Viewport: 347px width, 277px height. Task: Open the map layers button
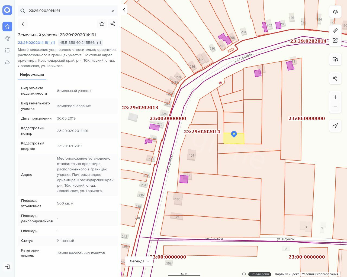point(335,12)
